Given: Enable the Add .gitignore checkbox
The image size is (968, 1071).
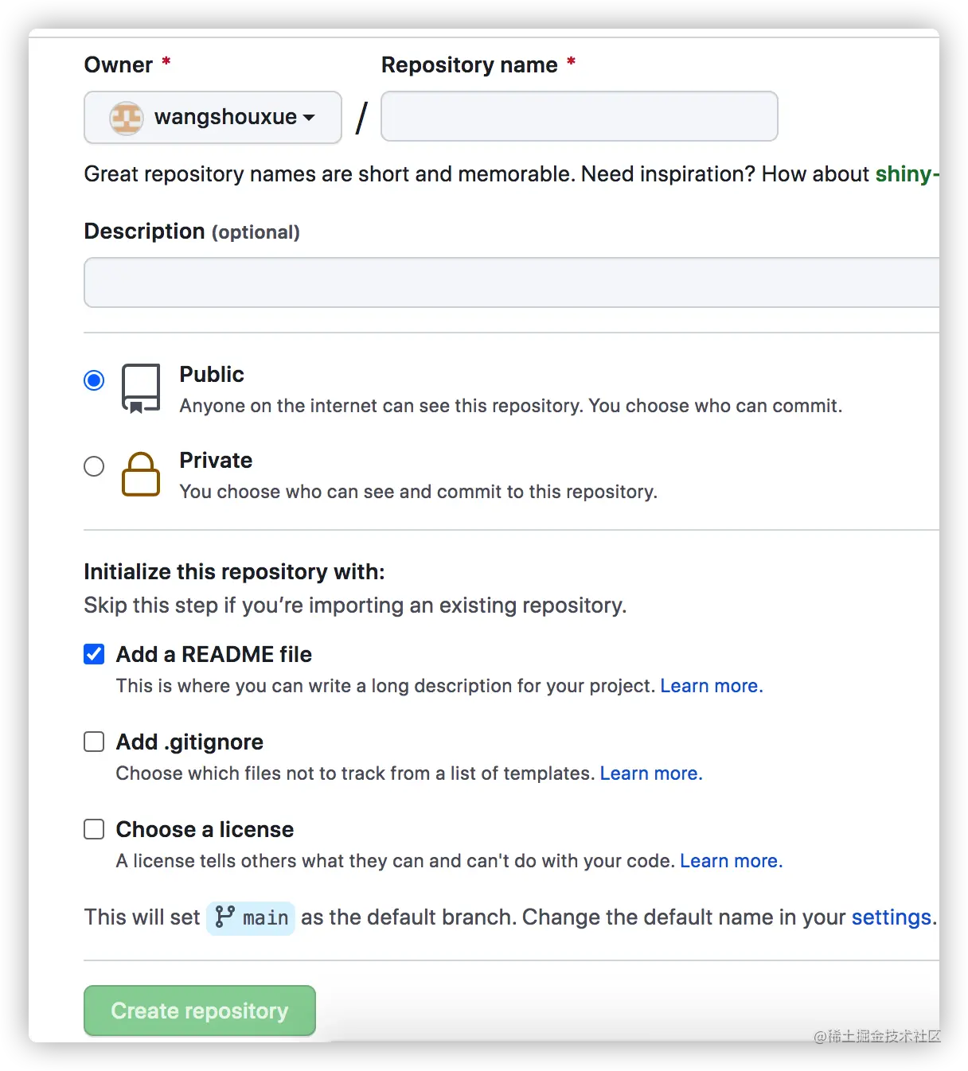Looking at the screenshot, I should click(x=94, y=742).
